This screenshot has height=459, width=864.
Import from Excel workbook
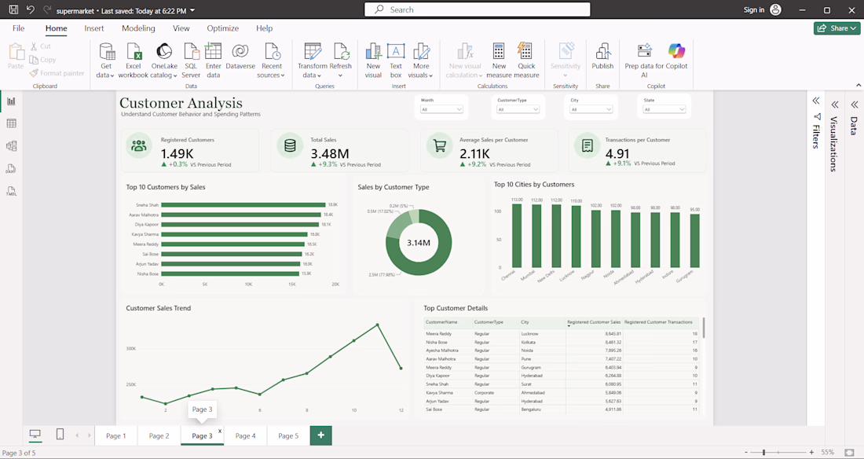[x=134, y=61]
